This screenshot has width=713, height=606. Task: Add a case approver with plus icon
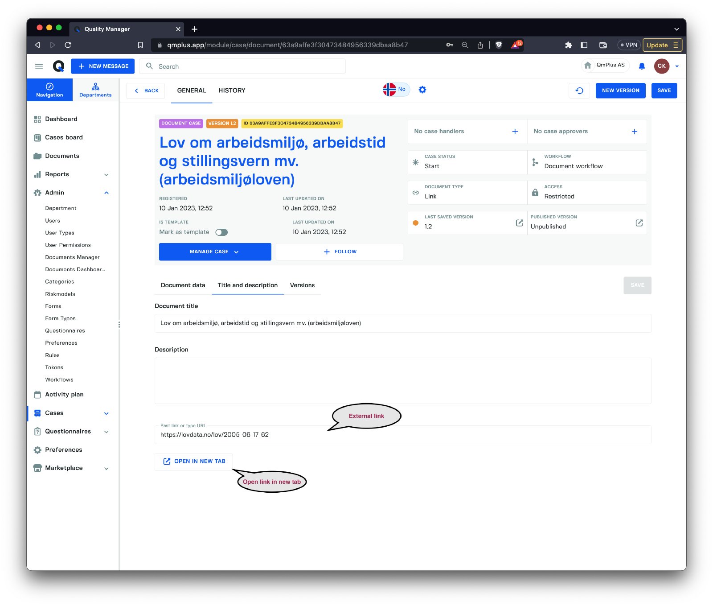click(x=634, y=132)
